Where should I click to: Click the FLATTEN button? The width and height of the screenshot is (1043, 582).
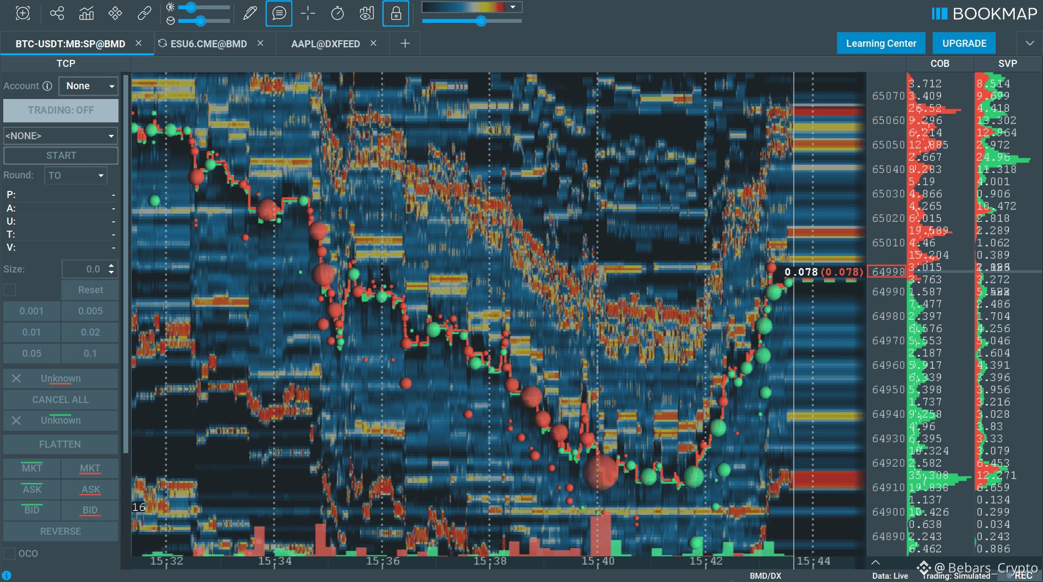click(60, 444)
